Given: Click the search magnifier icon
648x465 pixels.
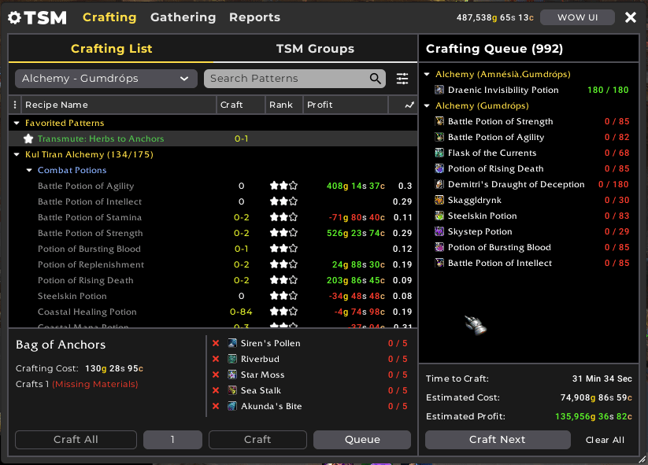Looking at the screenshot, I should click(376, 79).
